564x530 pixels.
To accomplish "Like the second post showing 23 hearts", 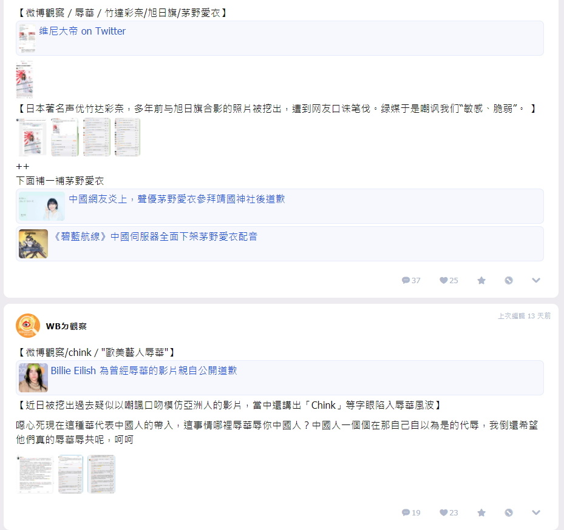I will pos(449,512).
